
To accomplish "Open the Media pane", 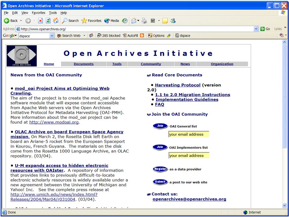I will point(111,21).
